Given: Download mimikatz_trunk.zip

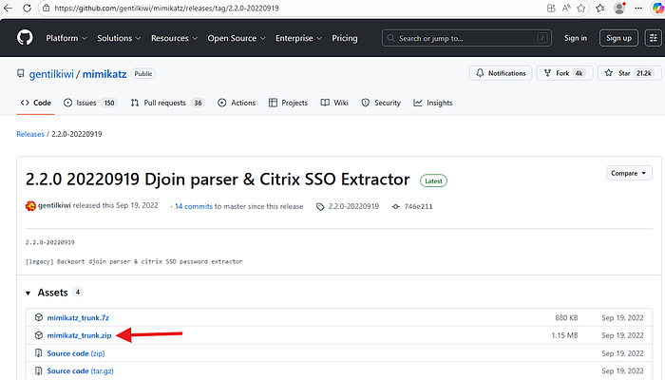Looking at the screenshot, I should coord(79,335).
